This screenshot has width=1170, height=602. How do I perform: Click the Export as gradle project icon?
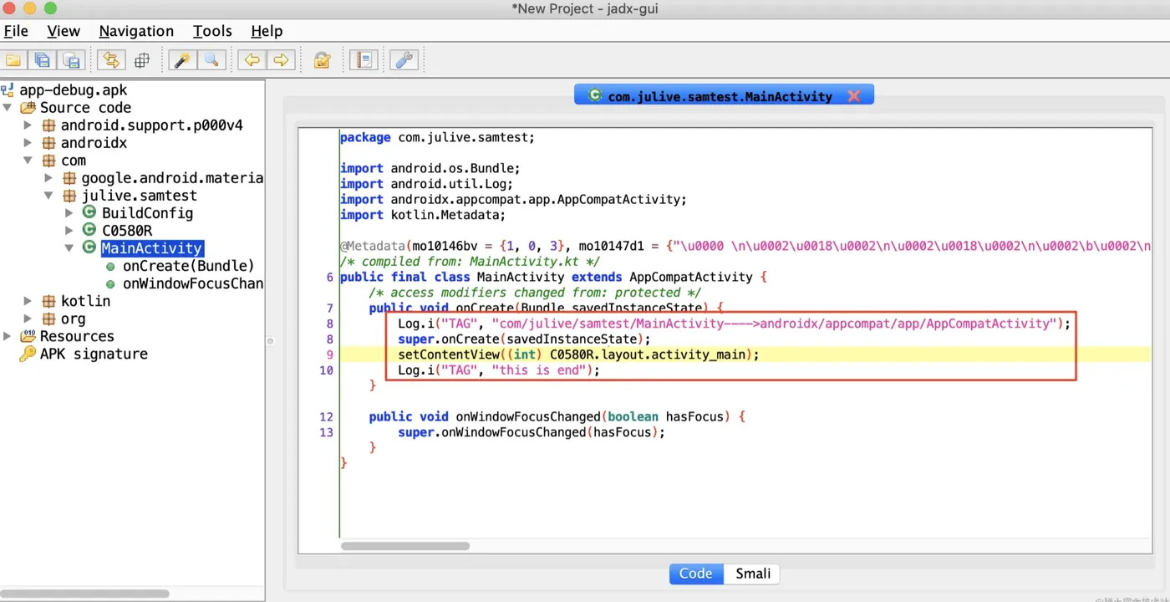click(x=71, y=60)
